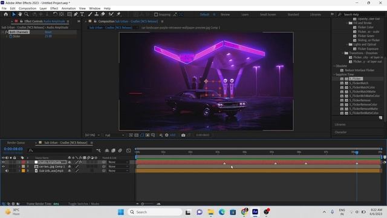This screenshot has width=387, height=218.
Task: Toggle the Snapping checkbox
Action: click(x=156, y=15)
